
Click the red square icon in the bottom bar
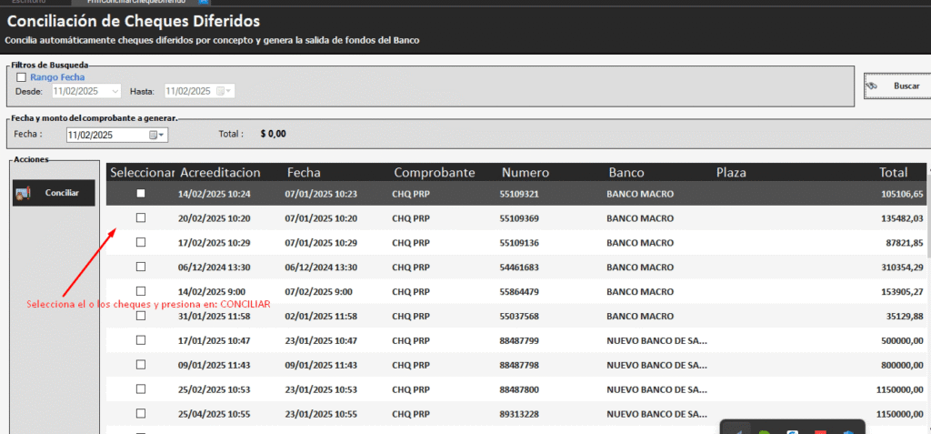click(819, 430)
